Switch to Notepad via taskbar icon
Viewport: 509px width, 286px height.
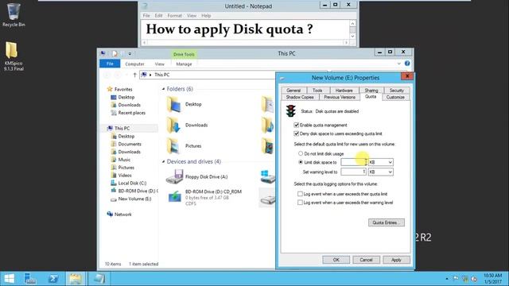tap(99, 279)
